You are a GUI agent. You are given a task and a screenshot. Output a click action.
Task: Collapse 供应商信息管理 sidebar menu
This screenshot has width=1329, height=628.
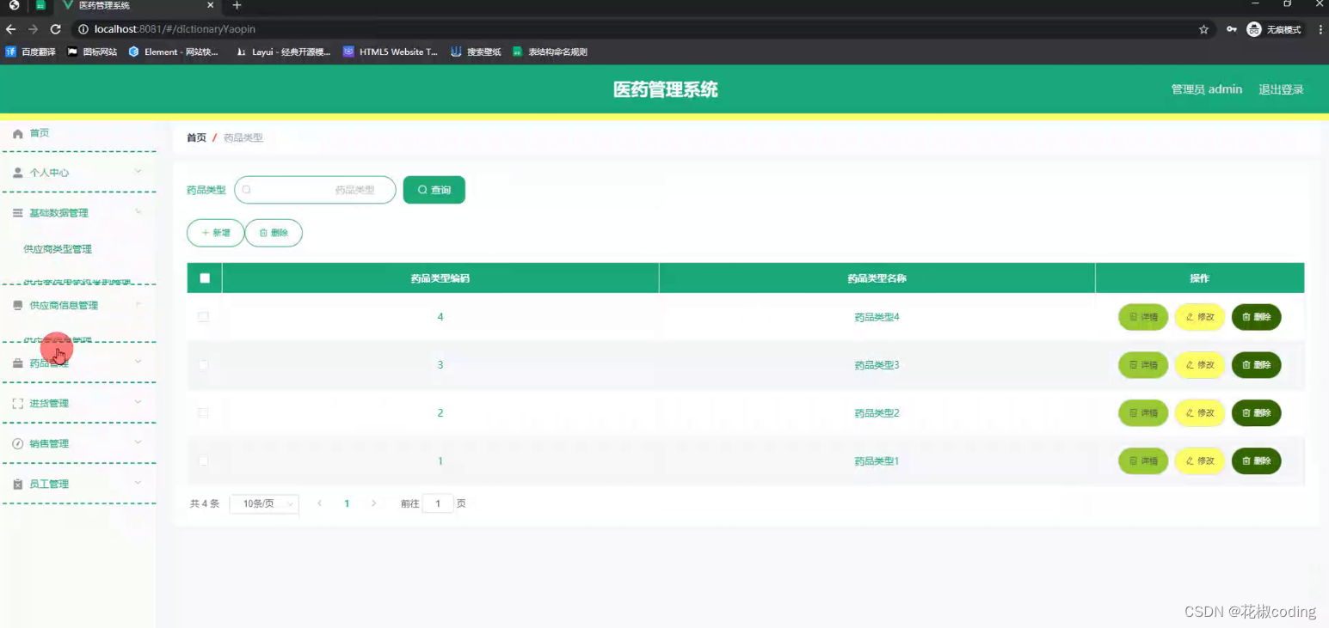coord(78,305)
